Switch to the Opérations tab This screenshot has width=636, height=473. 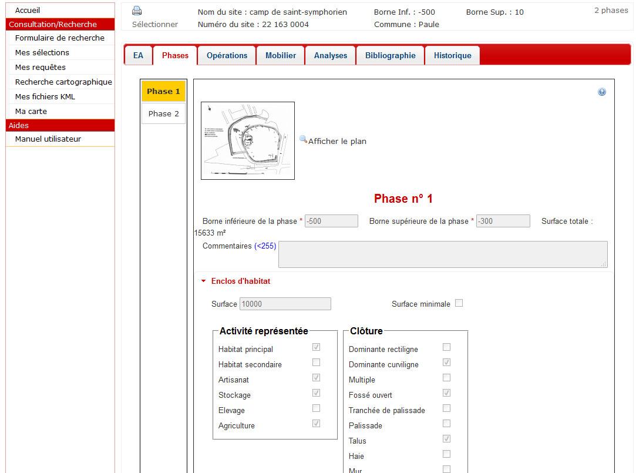tap(227, 55)
